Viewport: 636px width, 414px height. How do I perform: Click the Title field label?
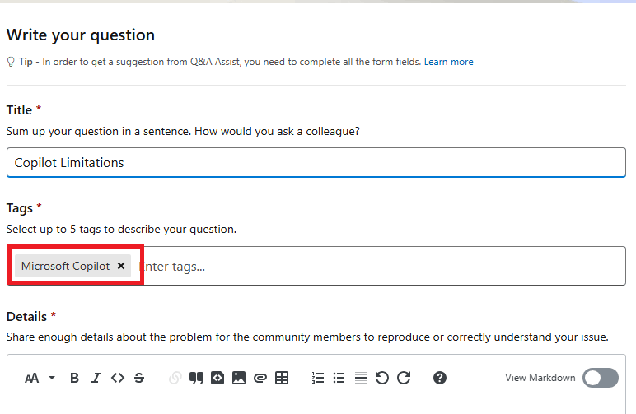(x=19, y=109)
